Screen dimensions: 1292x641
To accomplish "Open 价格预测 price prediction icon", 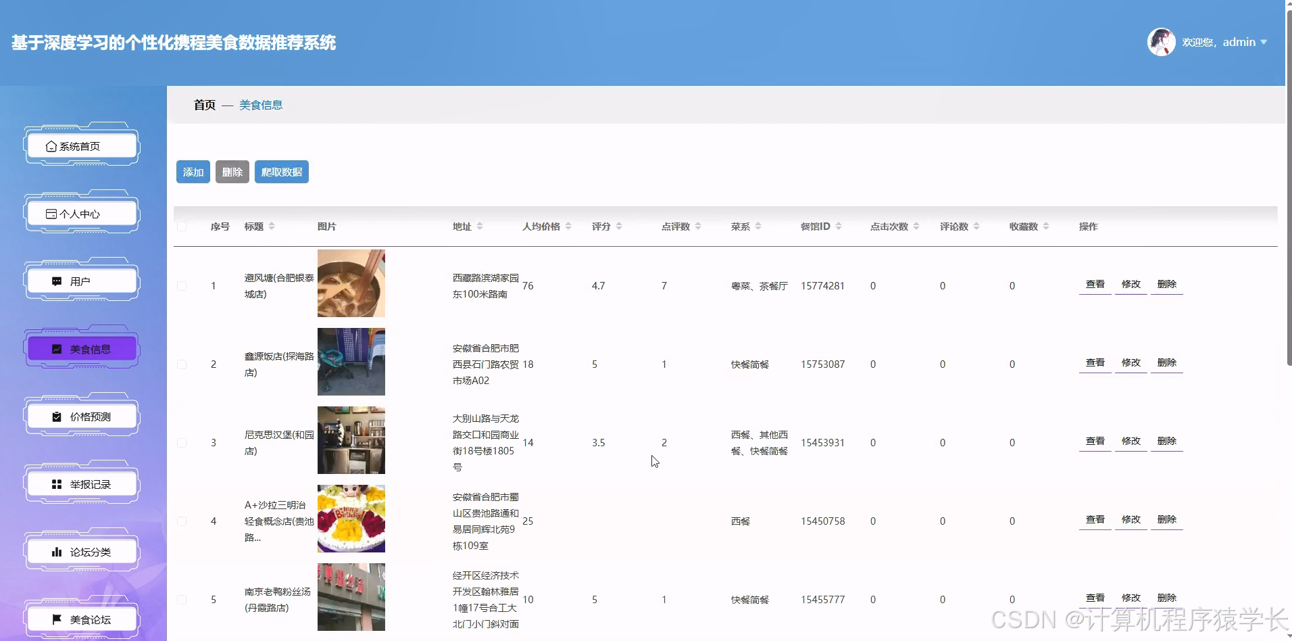I will coord(56,416).
